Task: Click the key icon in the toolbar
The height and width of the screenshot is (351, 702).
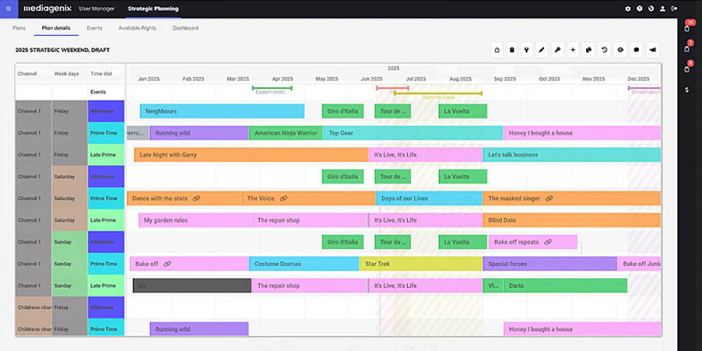Action: (557, 50)
